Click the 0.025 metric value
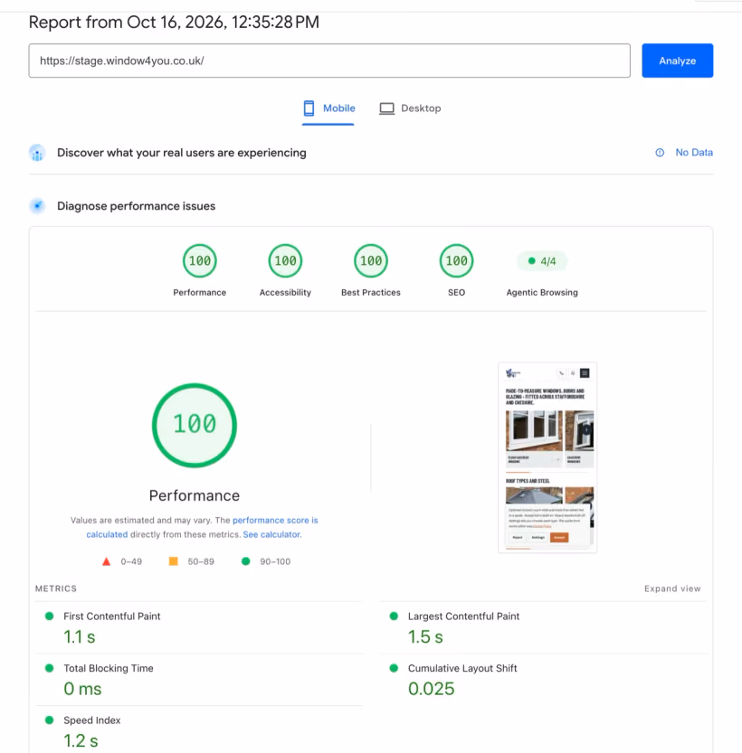 (431, 689)
